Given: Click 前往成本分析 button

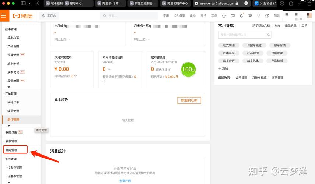Looking at the screenshot, I should pos(189,100).
